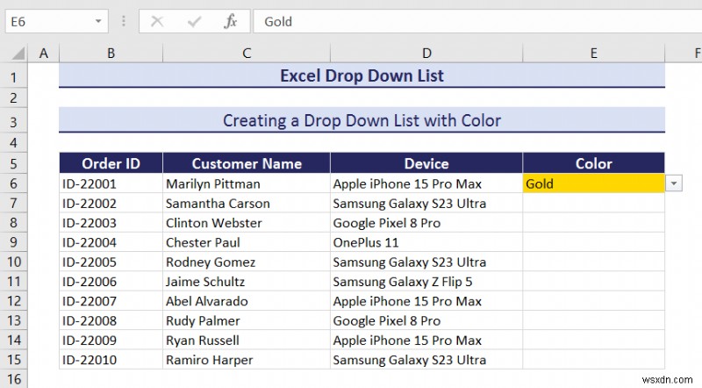
Task: Click the Enter checkmark icon in formula bar
Action: (194, 21)
